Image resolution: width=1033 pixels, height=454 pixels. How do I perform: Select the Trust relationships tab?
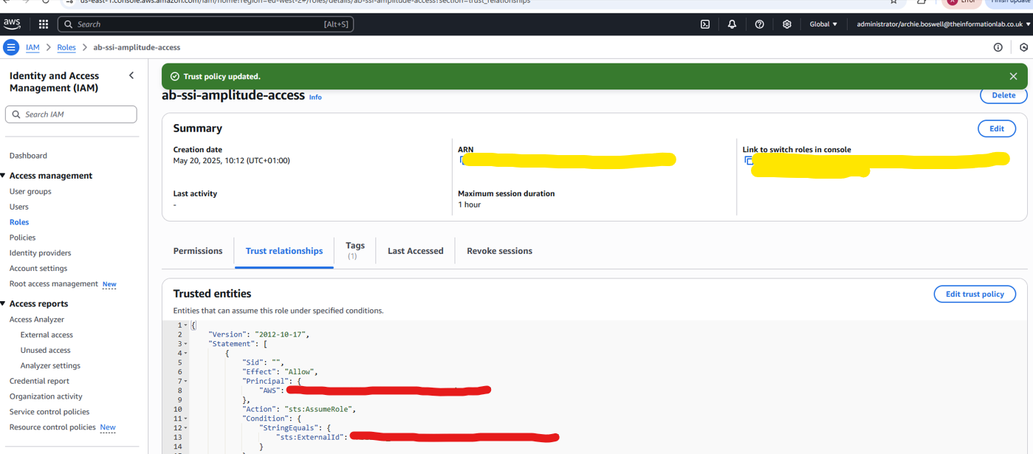tap(284, 251)
